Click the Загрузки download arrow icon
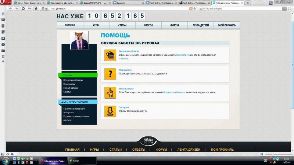 coord(110,111)
